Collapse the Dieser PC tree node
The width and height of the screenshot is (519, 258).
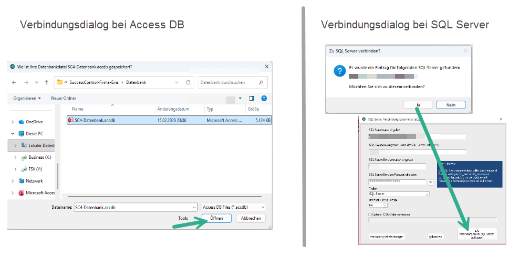(x=14, y=134)
